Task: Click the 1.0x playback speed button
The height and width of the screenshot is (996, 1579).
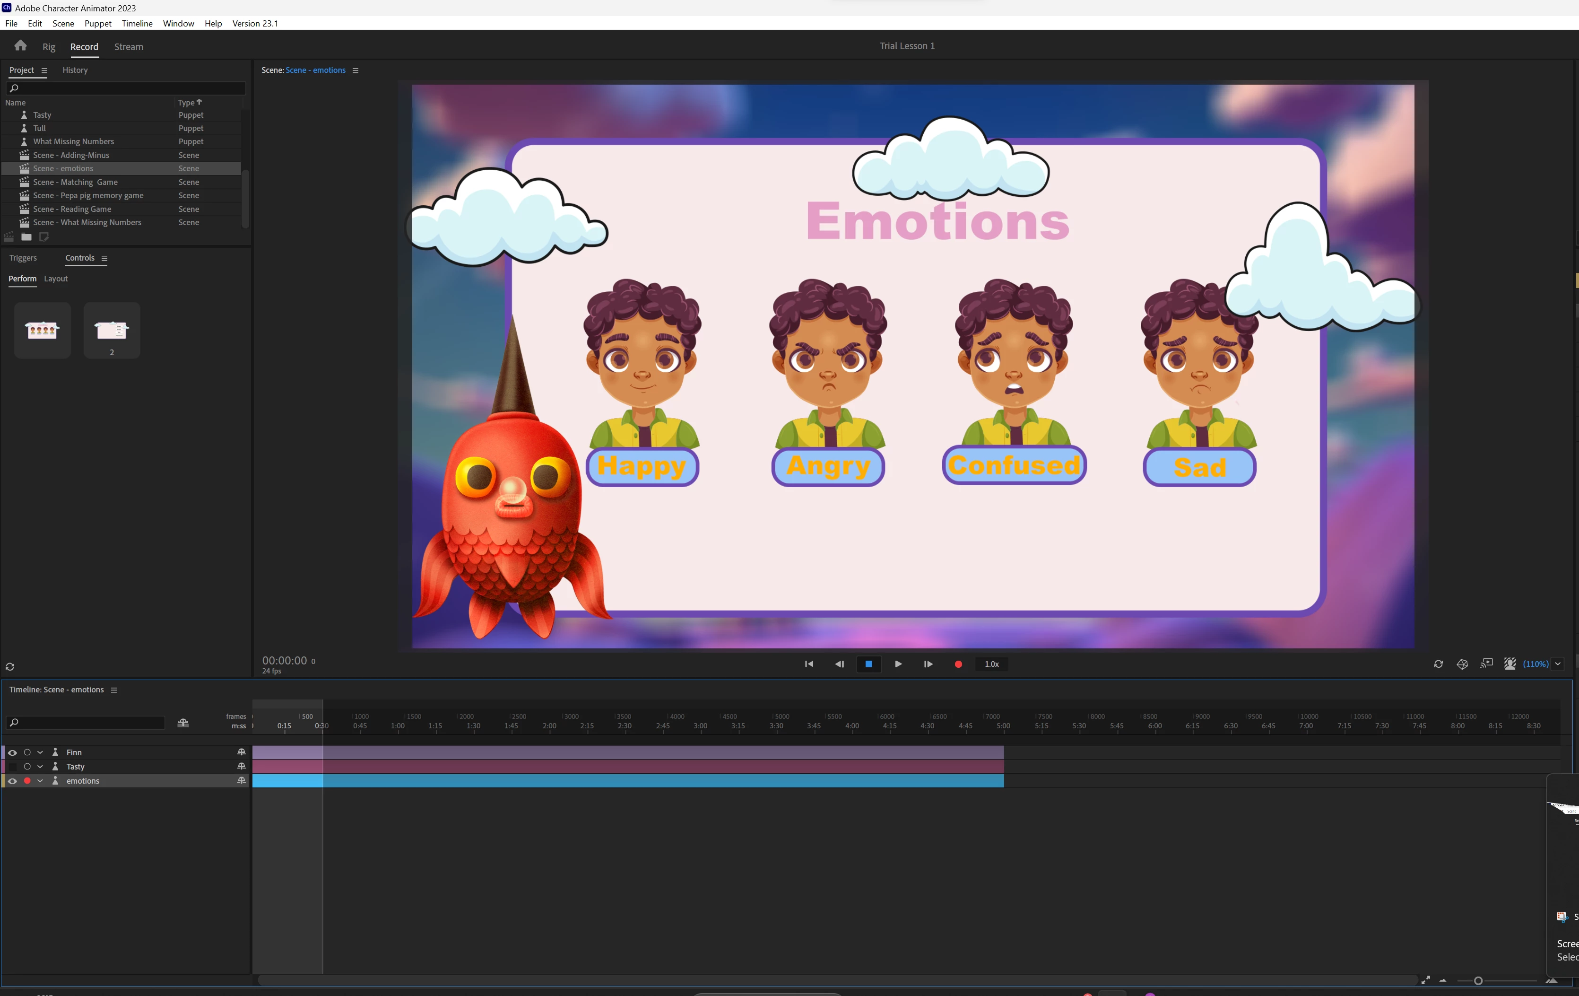Action: point(991,664)
